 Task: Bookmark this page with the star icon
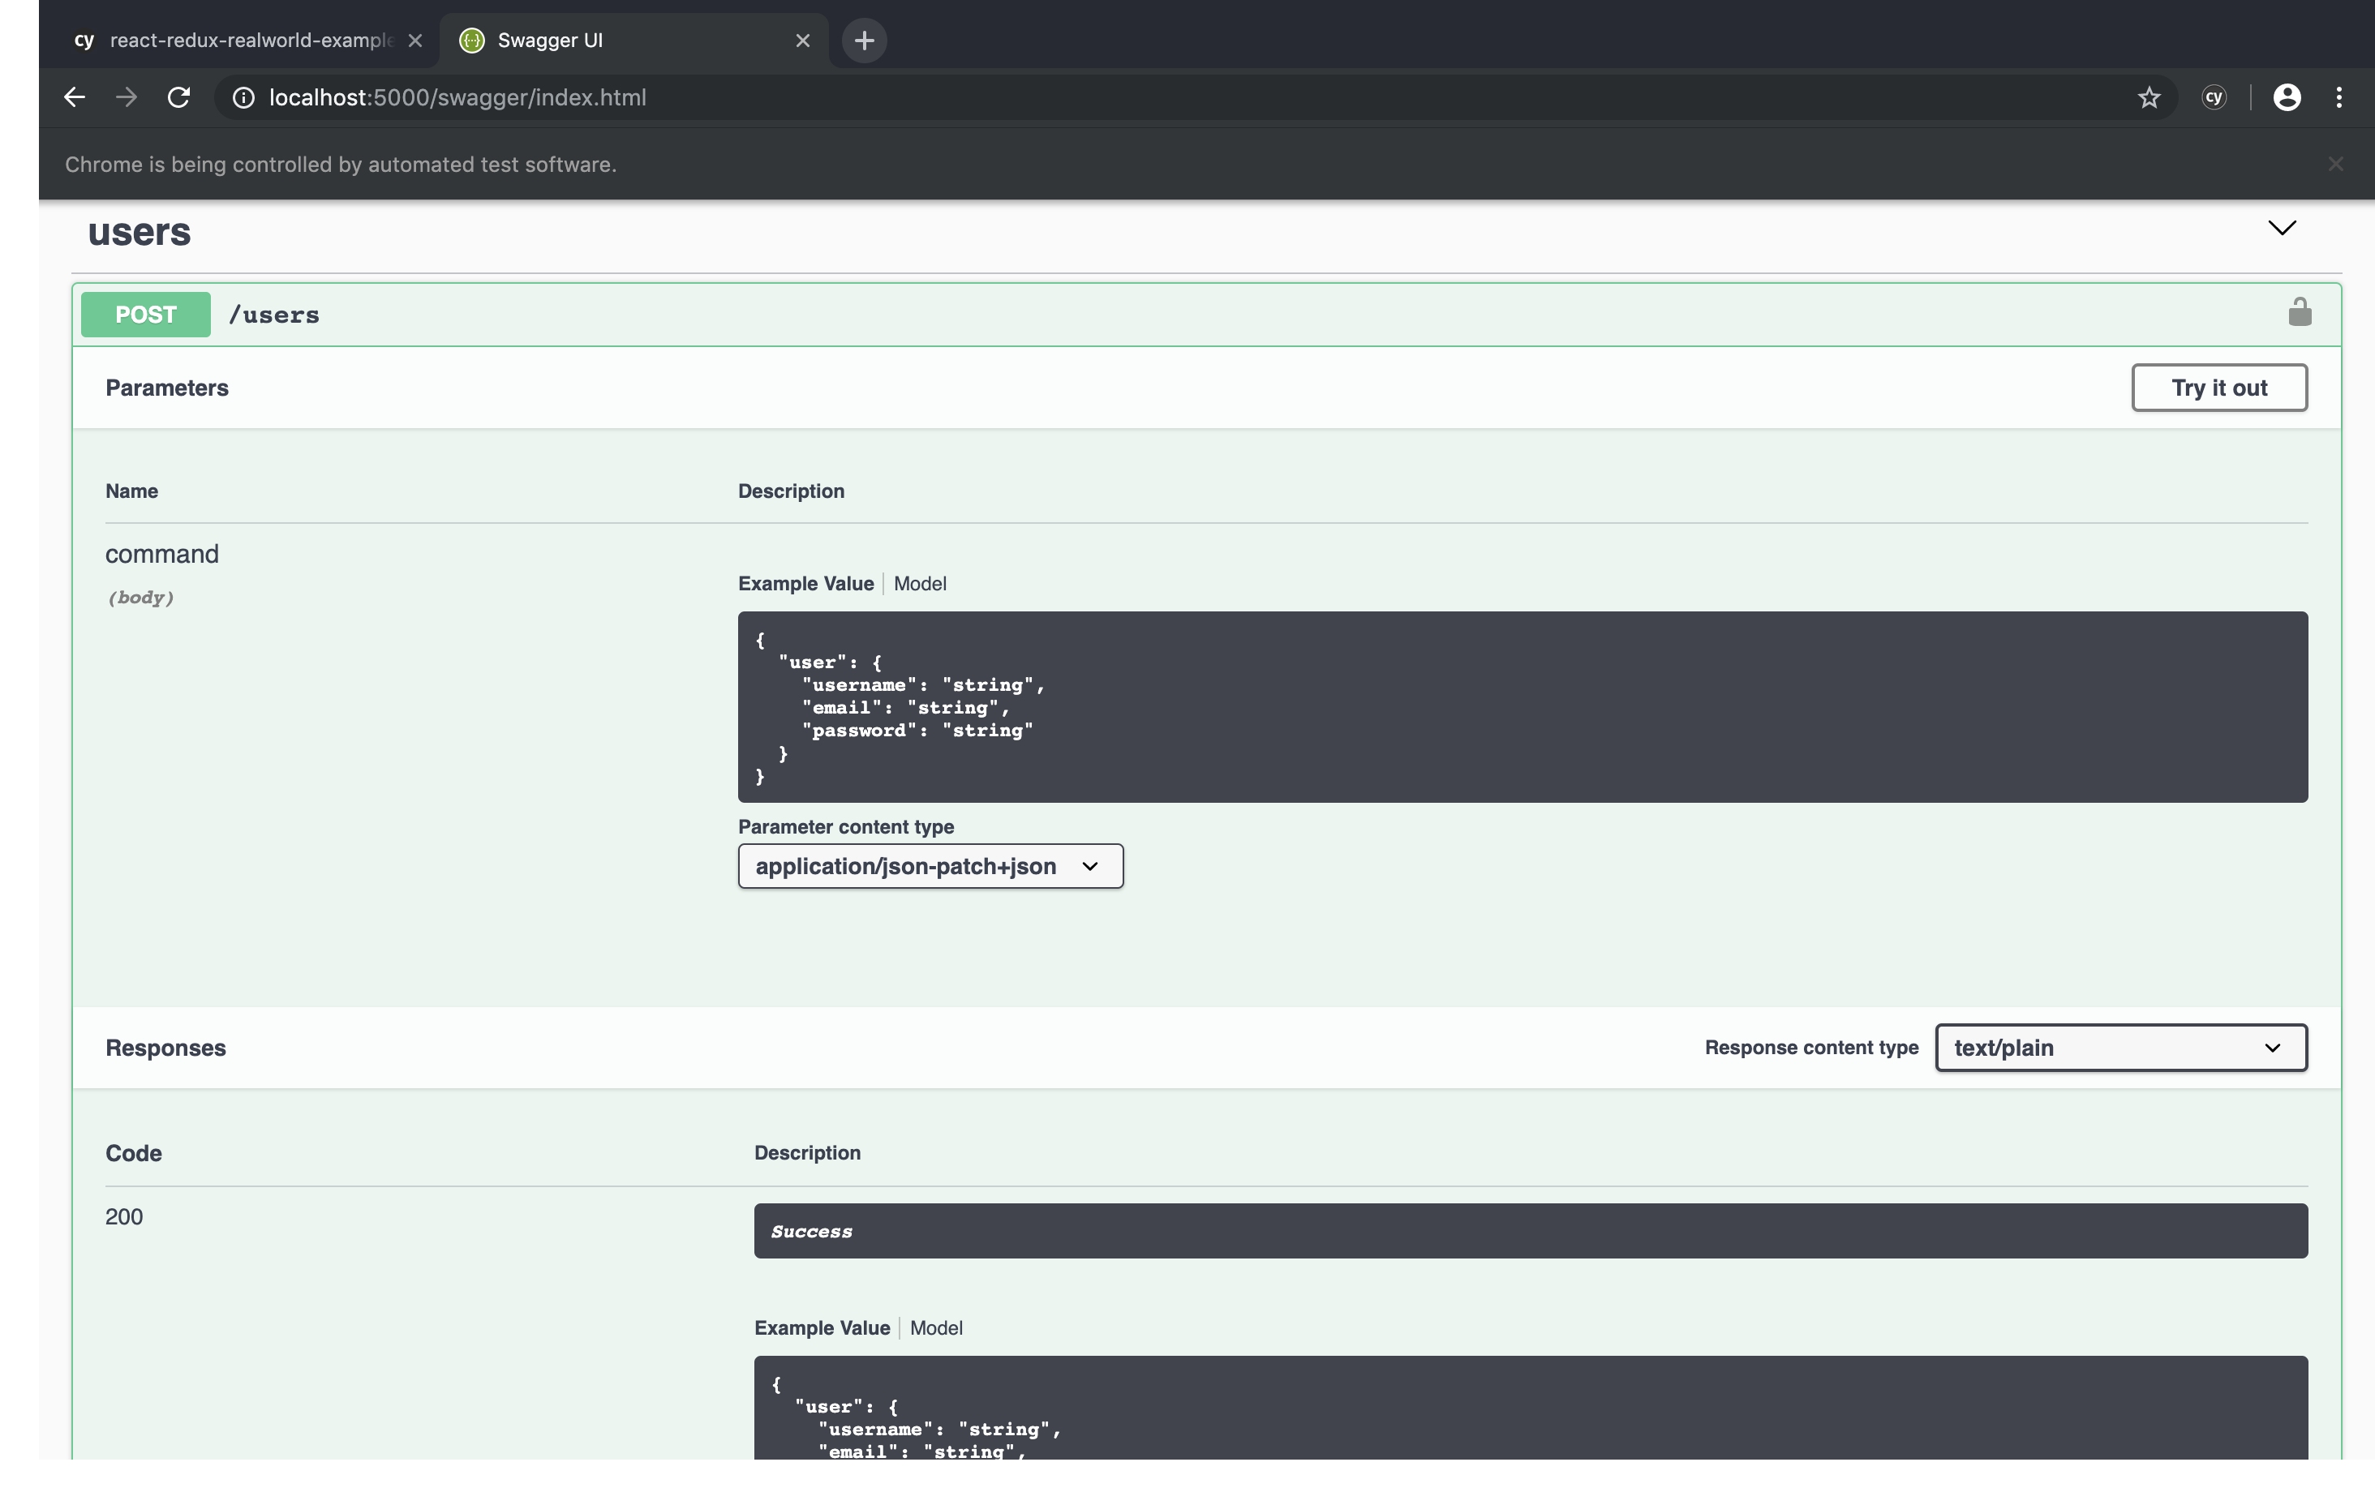2150,97
